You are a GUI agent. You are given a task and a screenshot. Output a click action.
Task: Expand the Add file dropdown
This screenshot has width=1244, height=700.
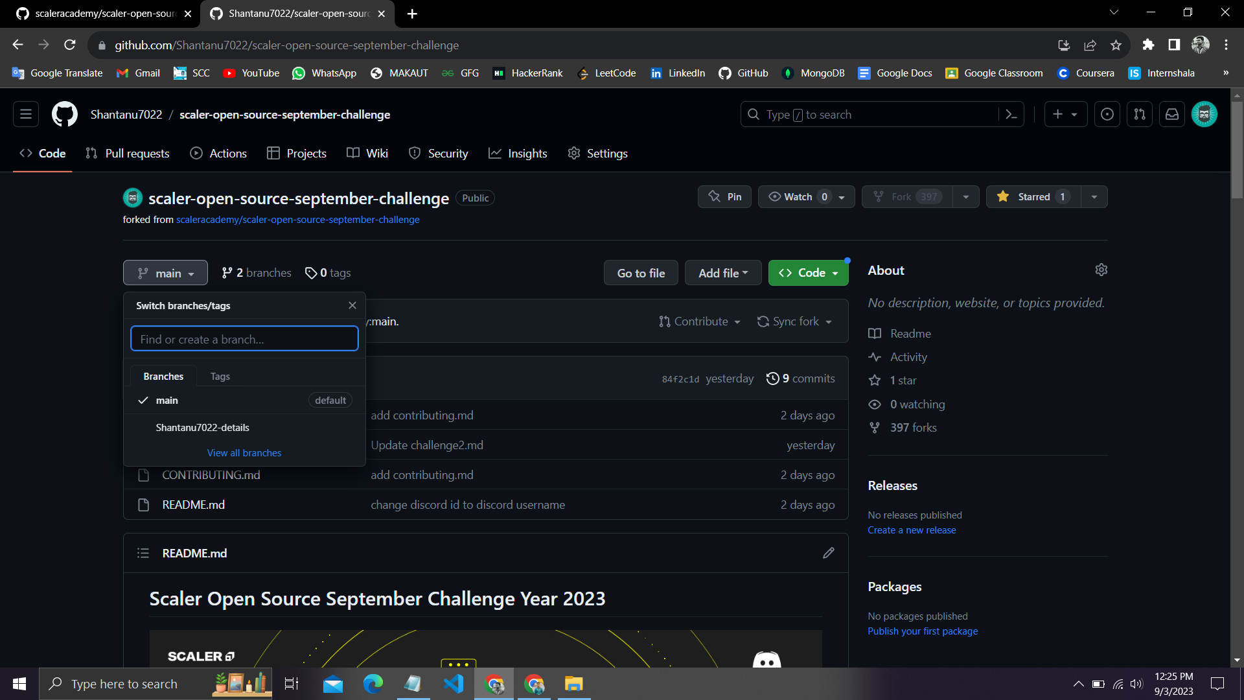pyautogui.click(x=723, y=272)
